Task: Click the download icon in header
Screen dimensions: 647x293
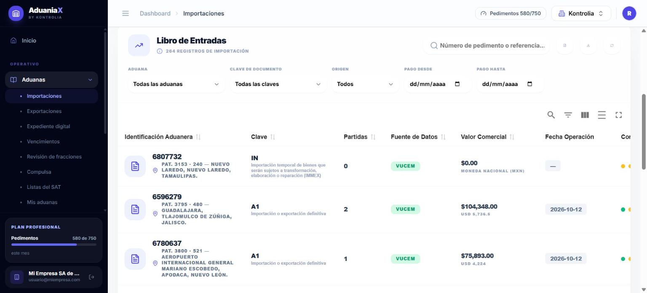Action: [588, 46]
